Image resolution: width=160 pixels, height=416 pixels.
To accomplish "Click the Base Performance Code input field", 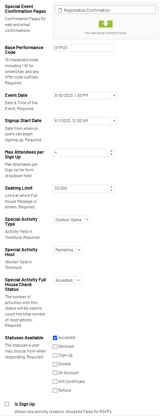I will pyautogui.click(x=84, y=48).
